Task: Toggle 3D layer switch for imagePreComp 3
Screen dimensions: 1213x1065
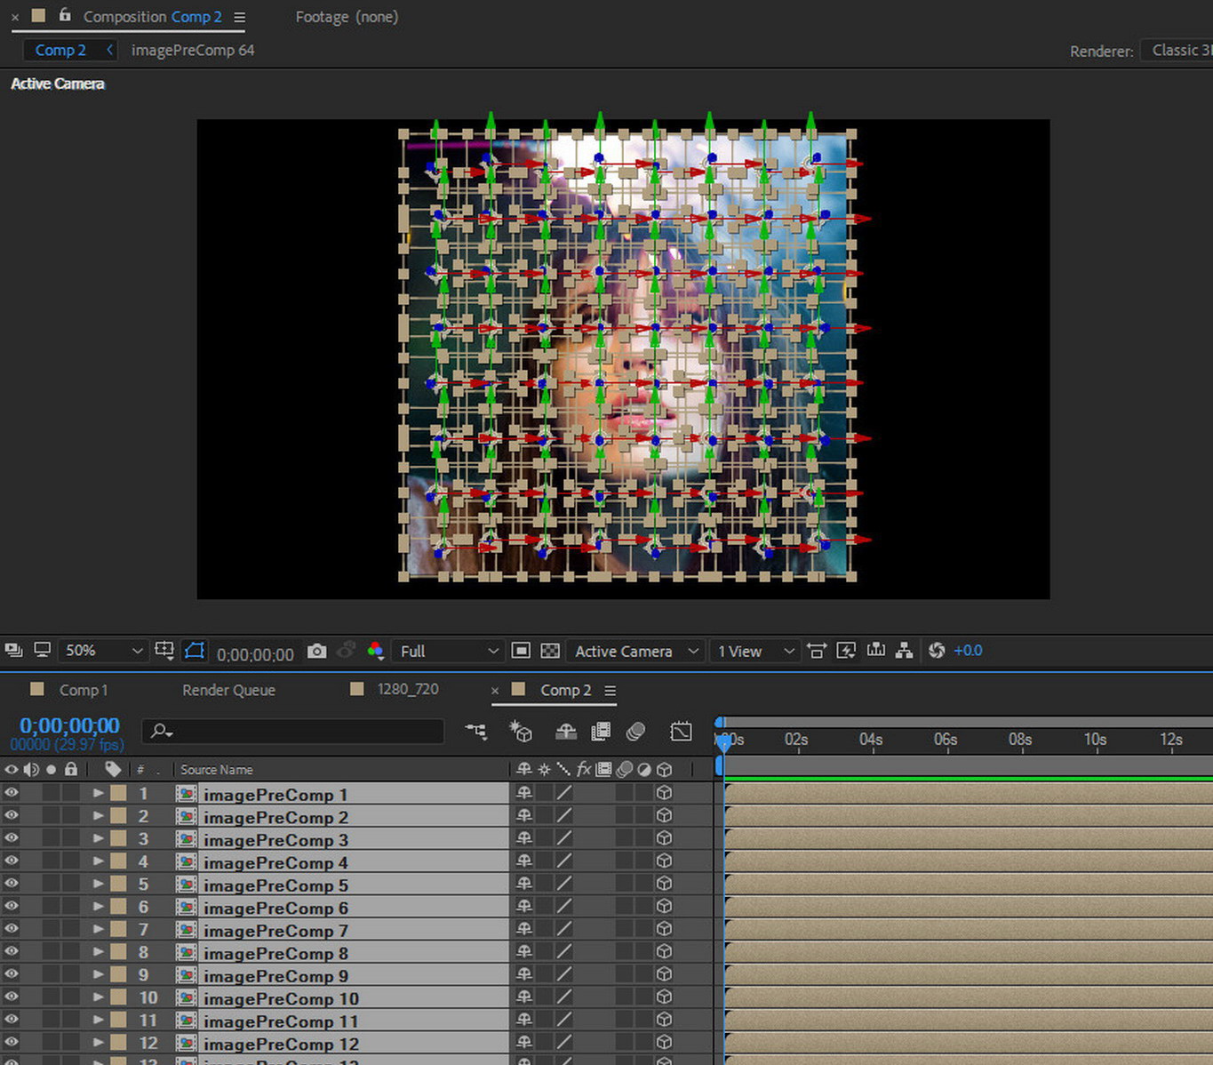Action: (x=664, y=838)
